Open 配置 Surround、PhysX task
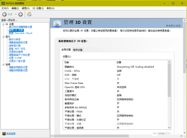The width and height of the screenshot is (187, 138). pos(21,33)
